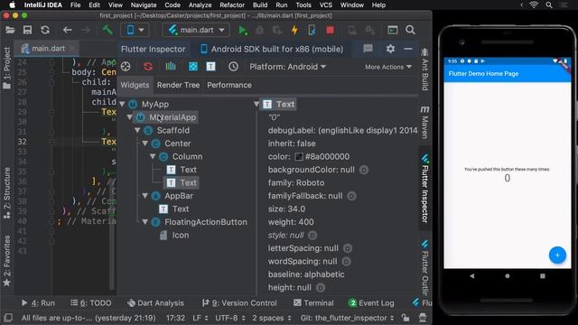Click the Synchronize refresh toolbar icon

click(x=45, y=30)
